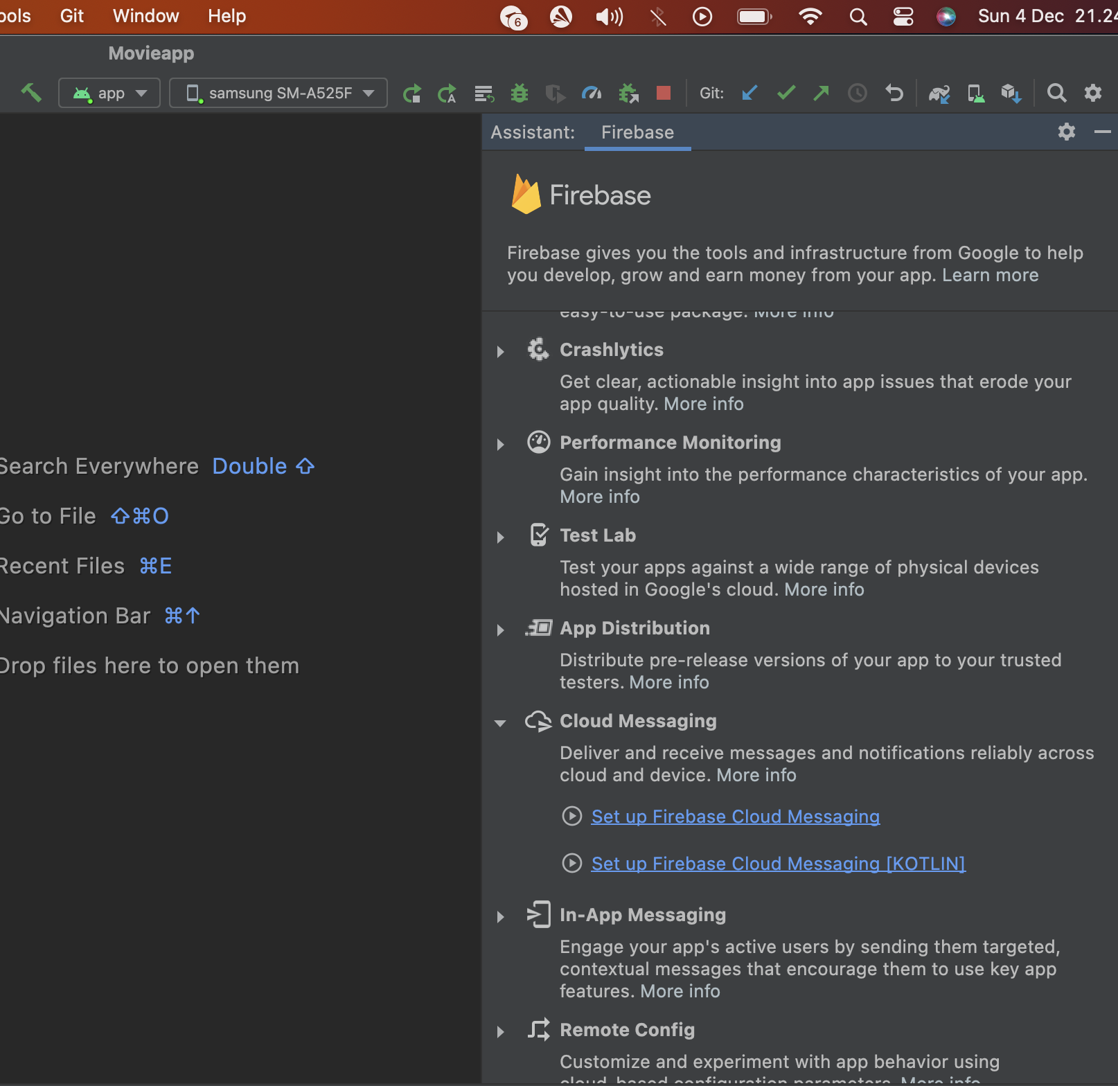
Task: Click More info link under App Distribution
Action: [x=669, y=682]
